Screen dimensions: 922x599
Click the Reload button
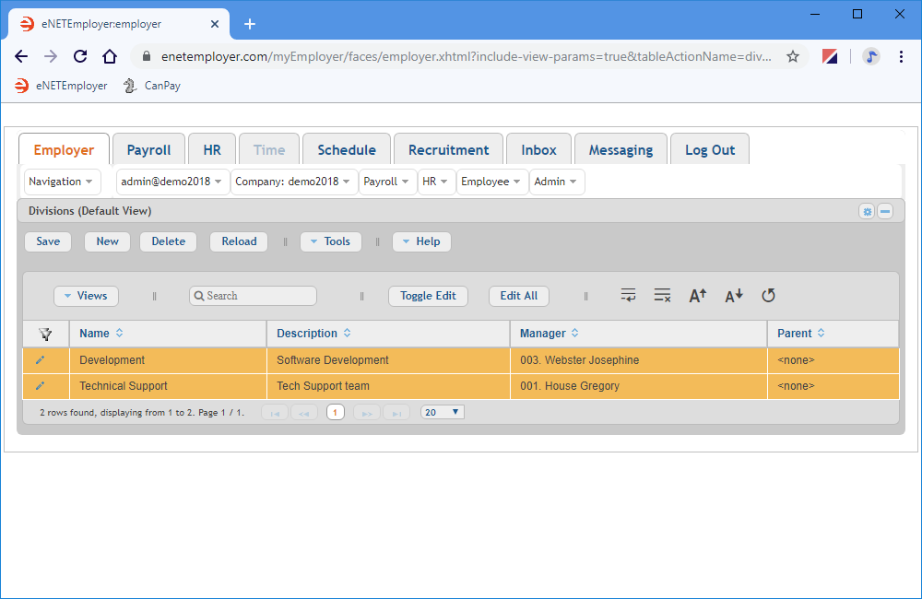click(x=239, y=241)
